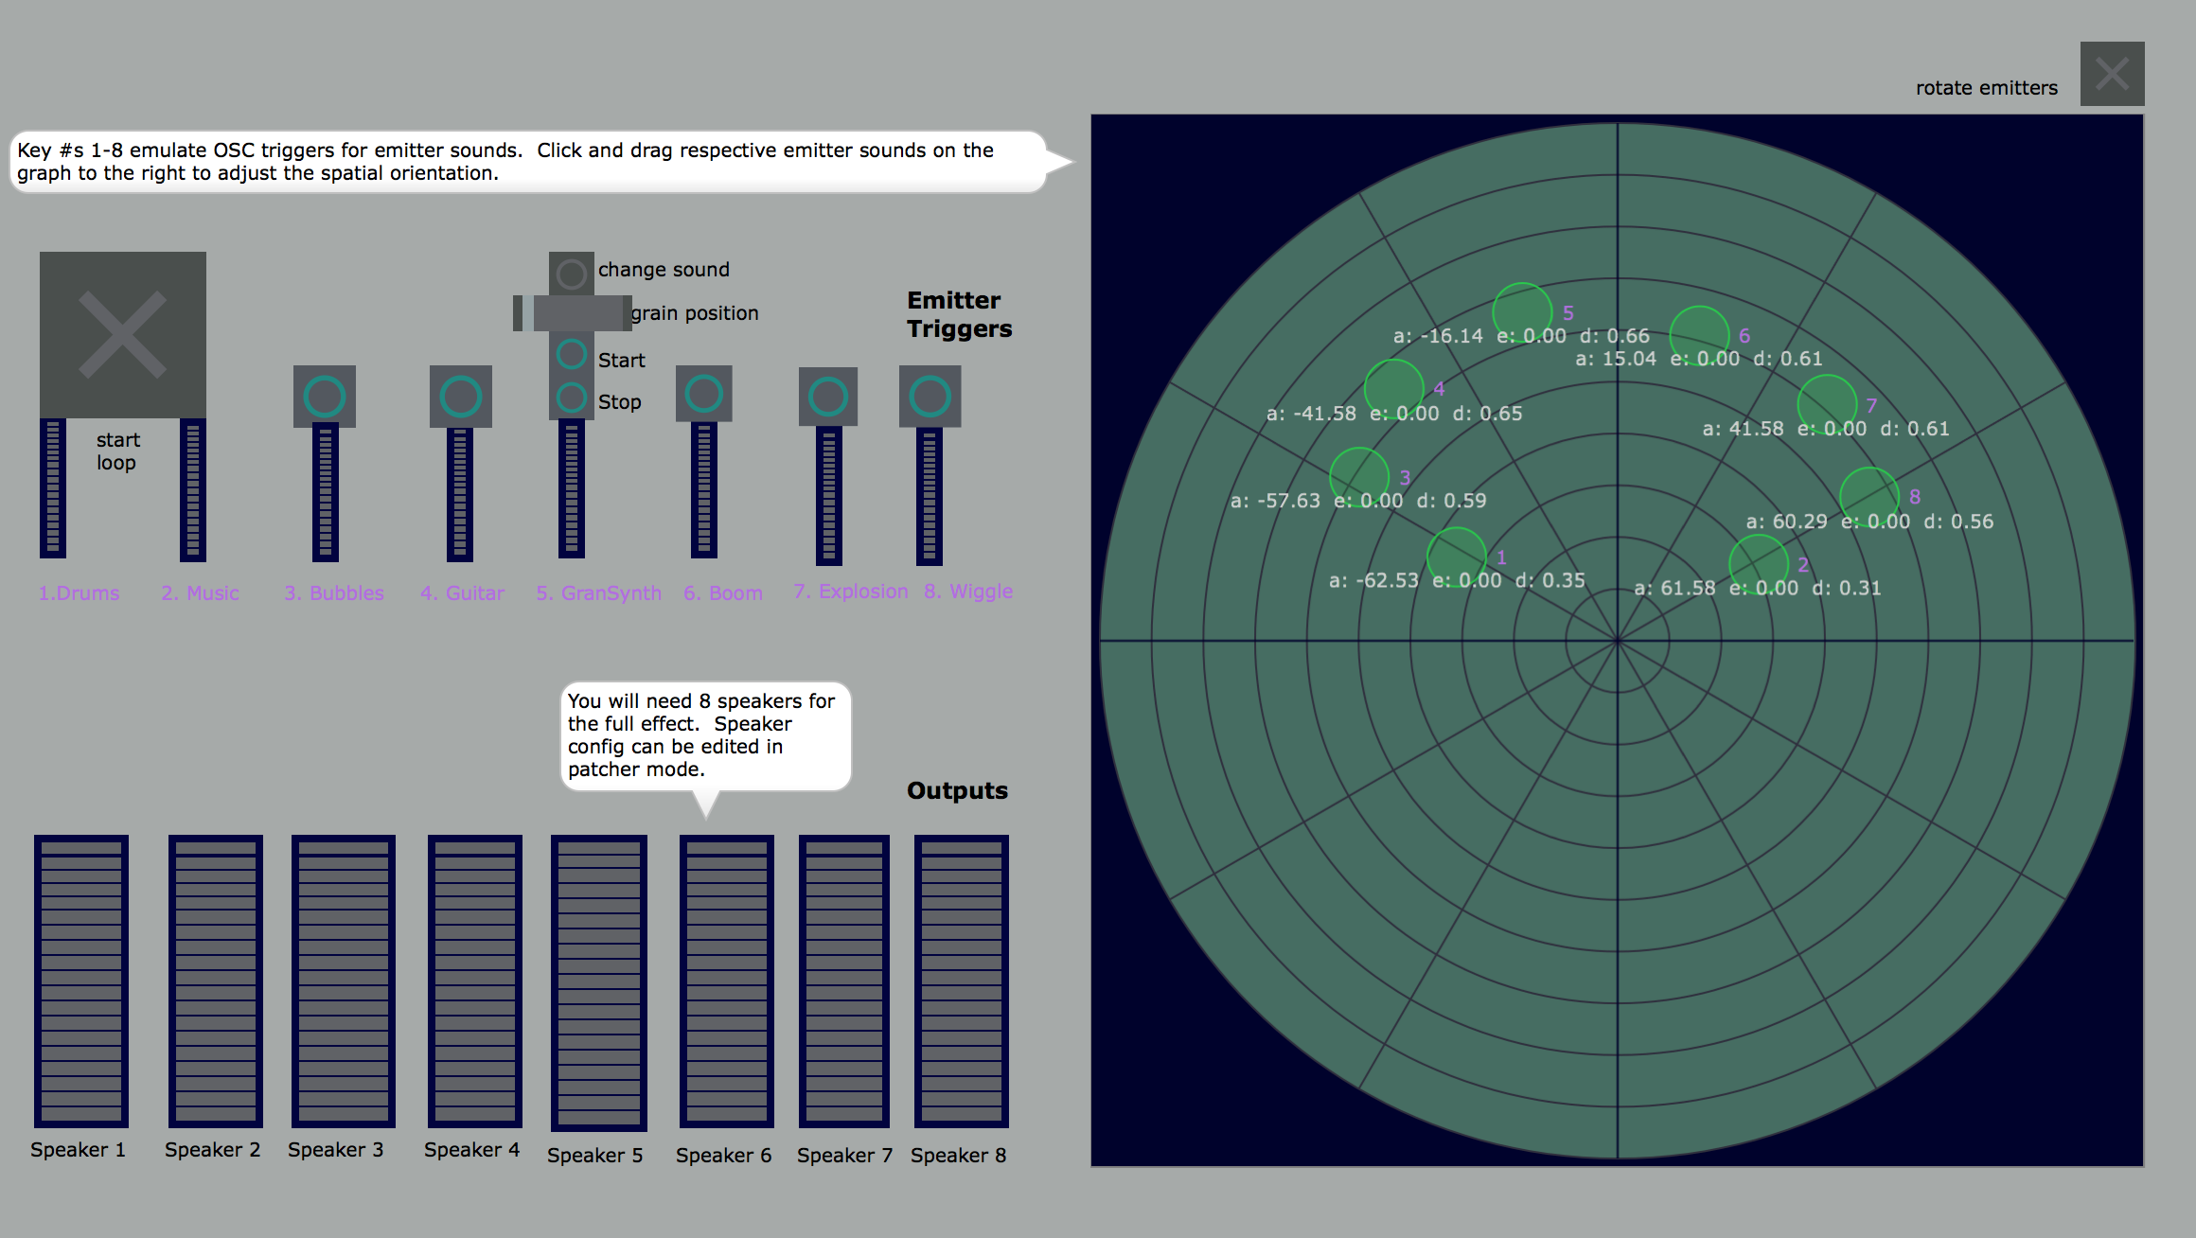Click the 'a: -57.63' readout of emitter 3
Image resolution: width=2196 pixels, height=1238 pixels.
[x=1275, y=501]
